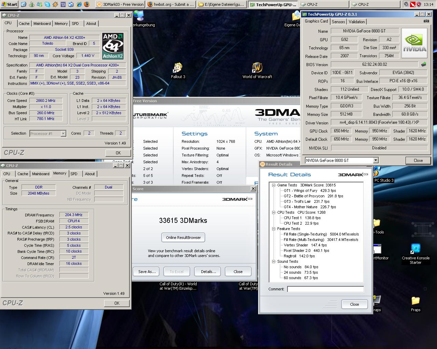Screen dimensions: 437x349
Task: Click the Core Speed 2860.2 MHz value
Action: 46,101
